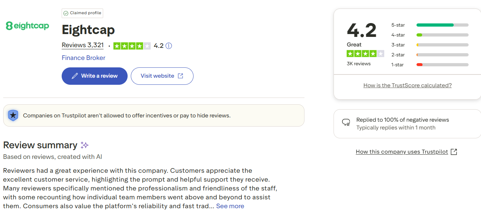
Task: Open How is the TrustScore calculated link
Action: coord(407,85)
